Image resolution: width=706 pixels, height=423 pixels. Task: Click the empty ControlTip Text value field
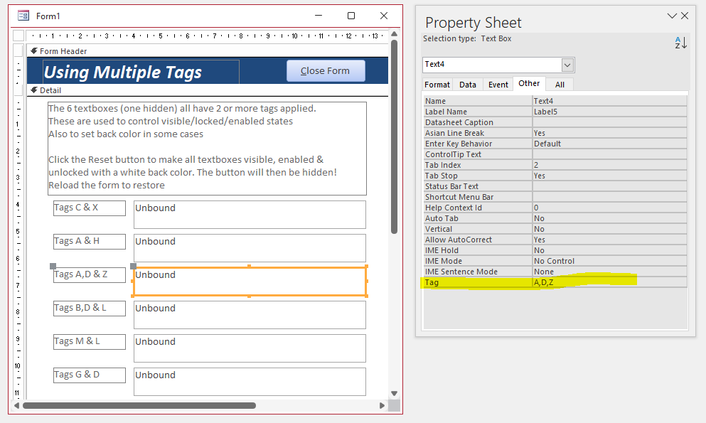[x=609, y=154]
